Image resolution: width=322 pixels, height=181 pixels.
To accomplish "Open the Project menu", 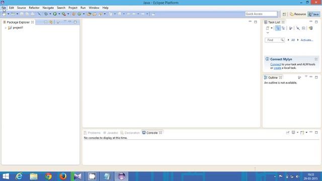I will click(x=73, y=8).
